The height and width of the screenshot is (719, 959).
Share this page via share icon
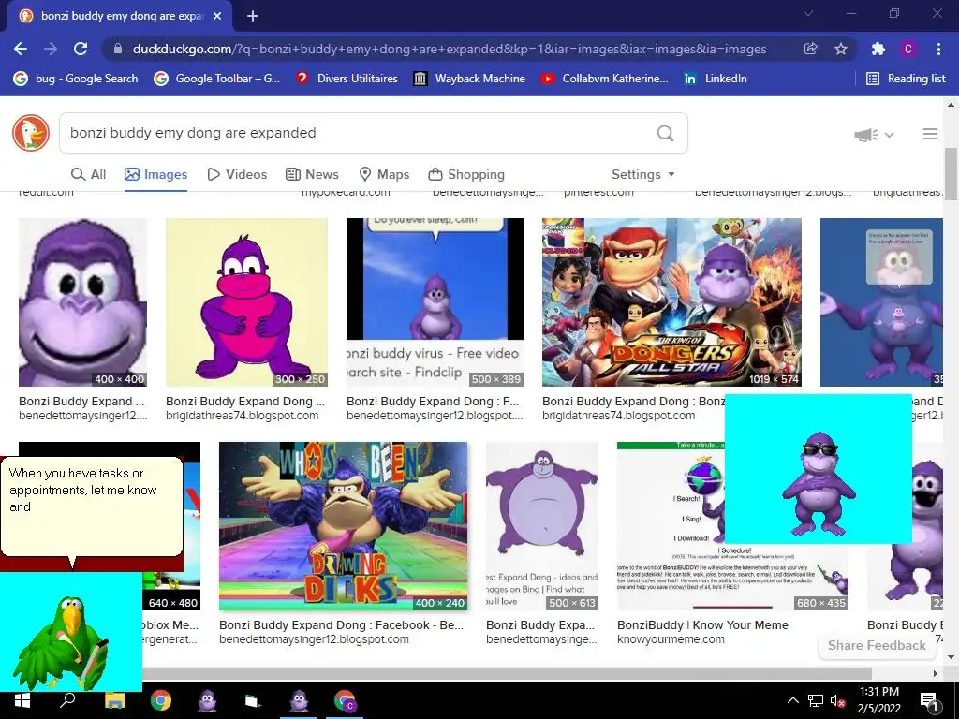810,49
